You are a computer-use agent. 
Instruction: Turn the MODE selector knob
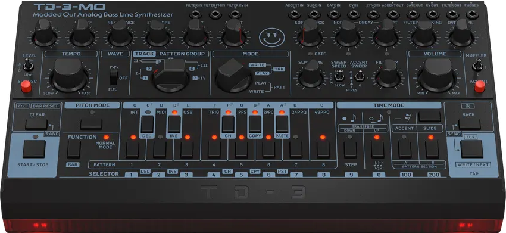233,76
